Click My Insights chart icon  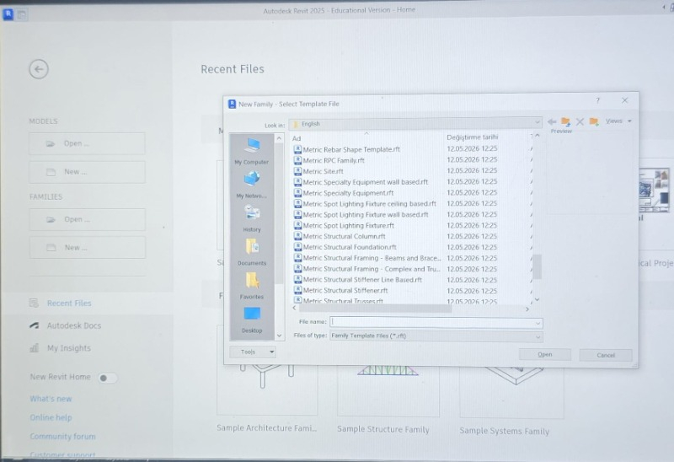pos(35,347)
